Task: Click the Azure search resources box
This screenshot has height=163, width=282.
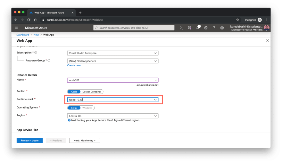Action: point(134,28)
